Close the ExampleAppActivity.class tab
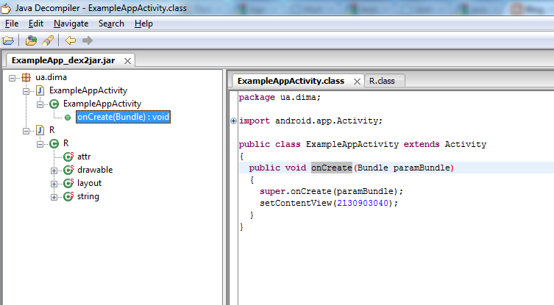The height and width of the screenshot is (305, 554). pos(358,82)
